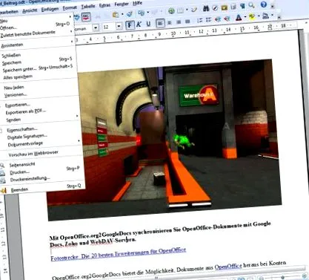The height and width of the screenshot is (280, 309).
Task: Open the font name dropdown arrow
Action: [96, 27]
